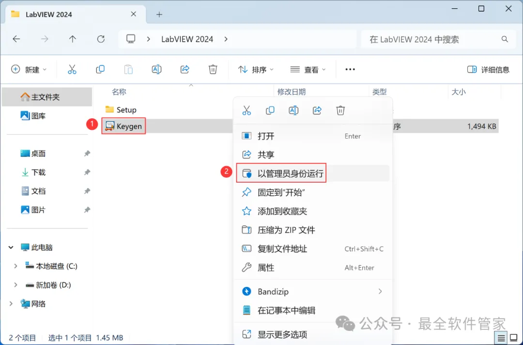Open the 排序 dropdown

(256, 69)
